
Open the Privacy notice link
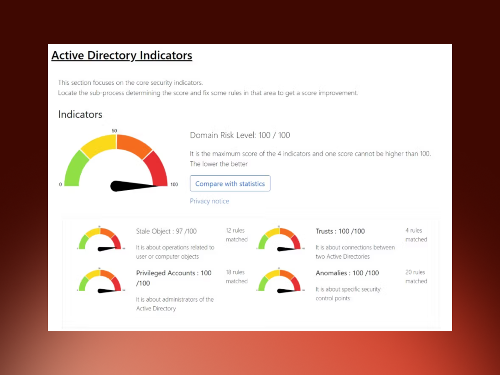(x=209, y=201)
